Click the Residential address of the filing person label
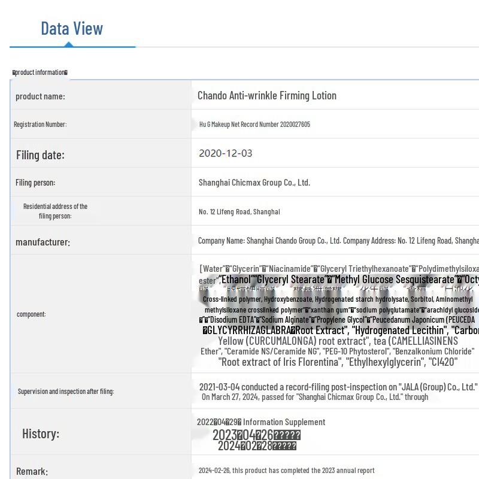The height and width of the screenshot is (479, 479). tap(55, 211)
